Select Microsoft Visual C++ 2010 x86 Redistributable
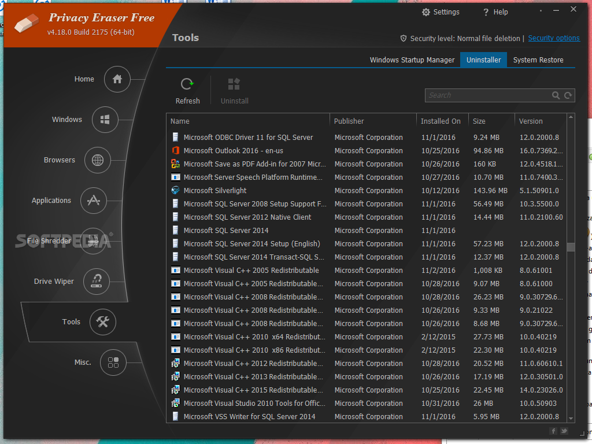This screenshot has width=592, height=444. coord(367,350)
